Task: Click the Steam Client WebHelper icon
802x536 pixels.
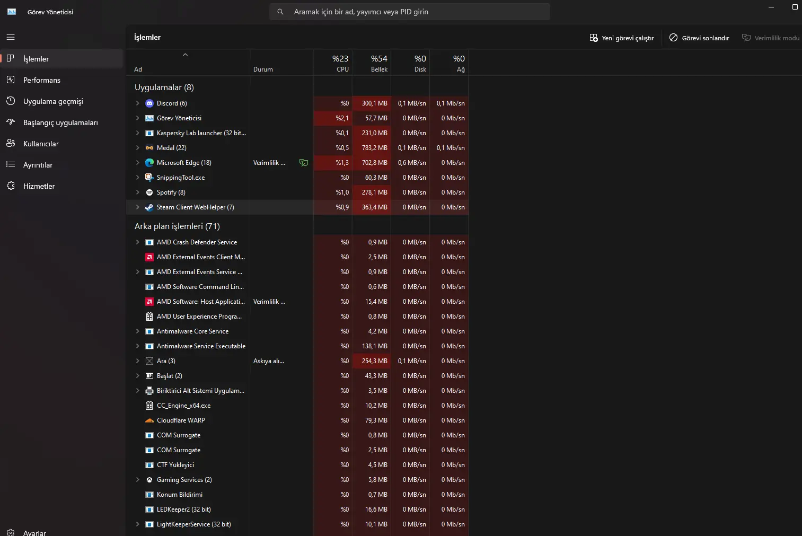Action: pos(149,207)
